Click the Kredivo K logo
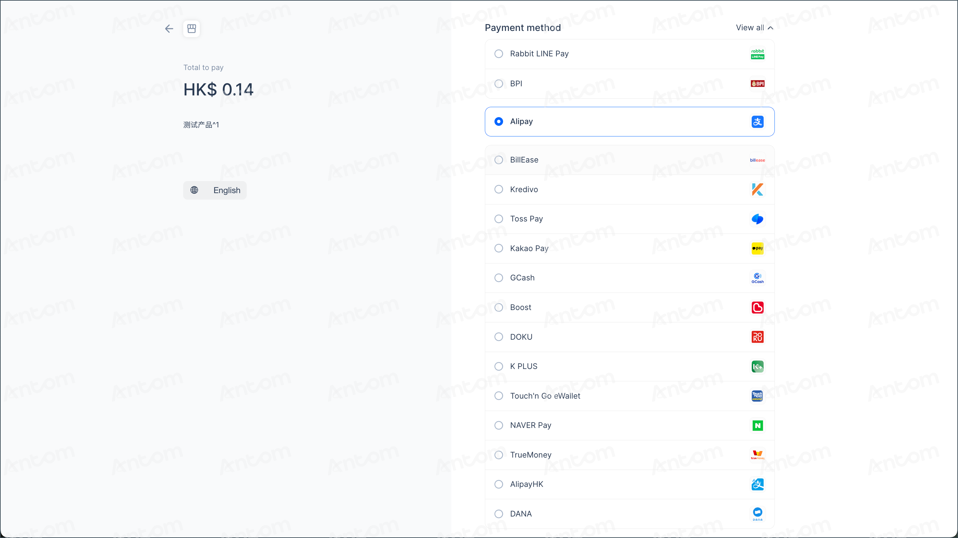This screenshot has width=958, height=538. [757, 190]
